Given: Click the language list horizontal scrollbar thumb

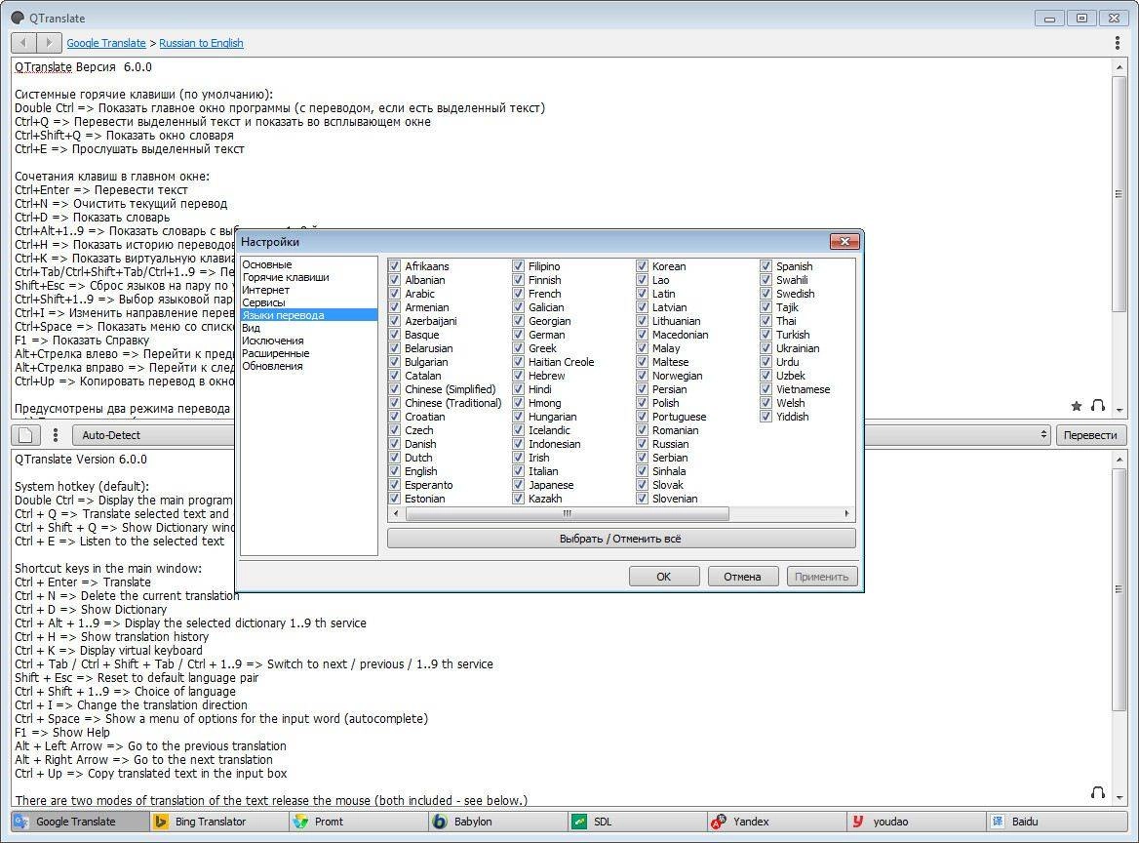Looking at the screenshot, I should [567, 514].
